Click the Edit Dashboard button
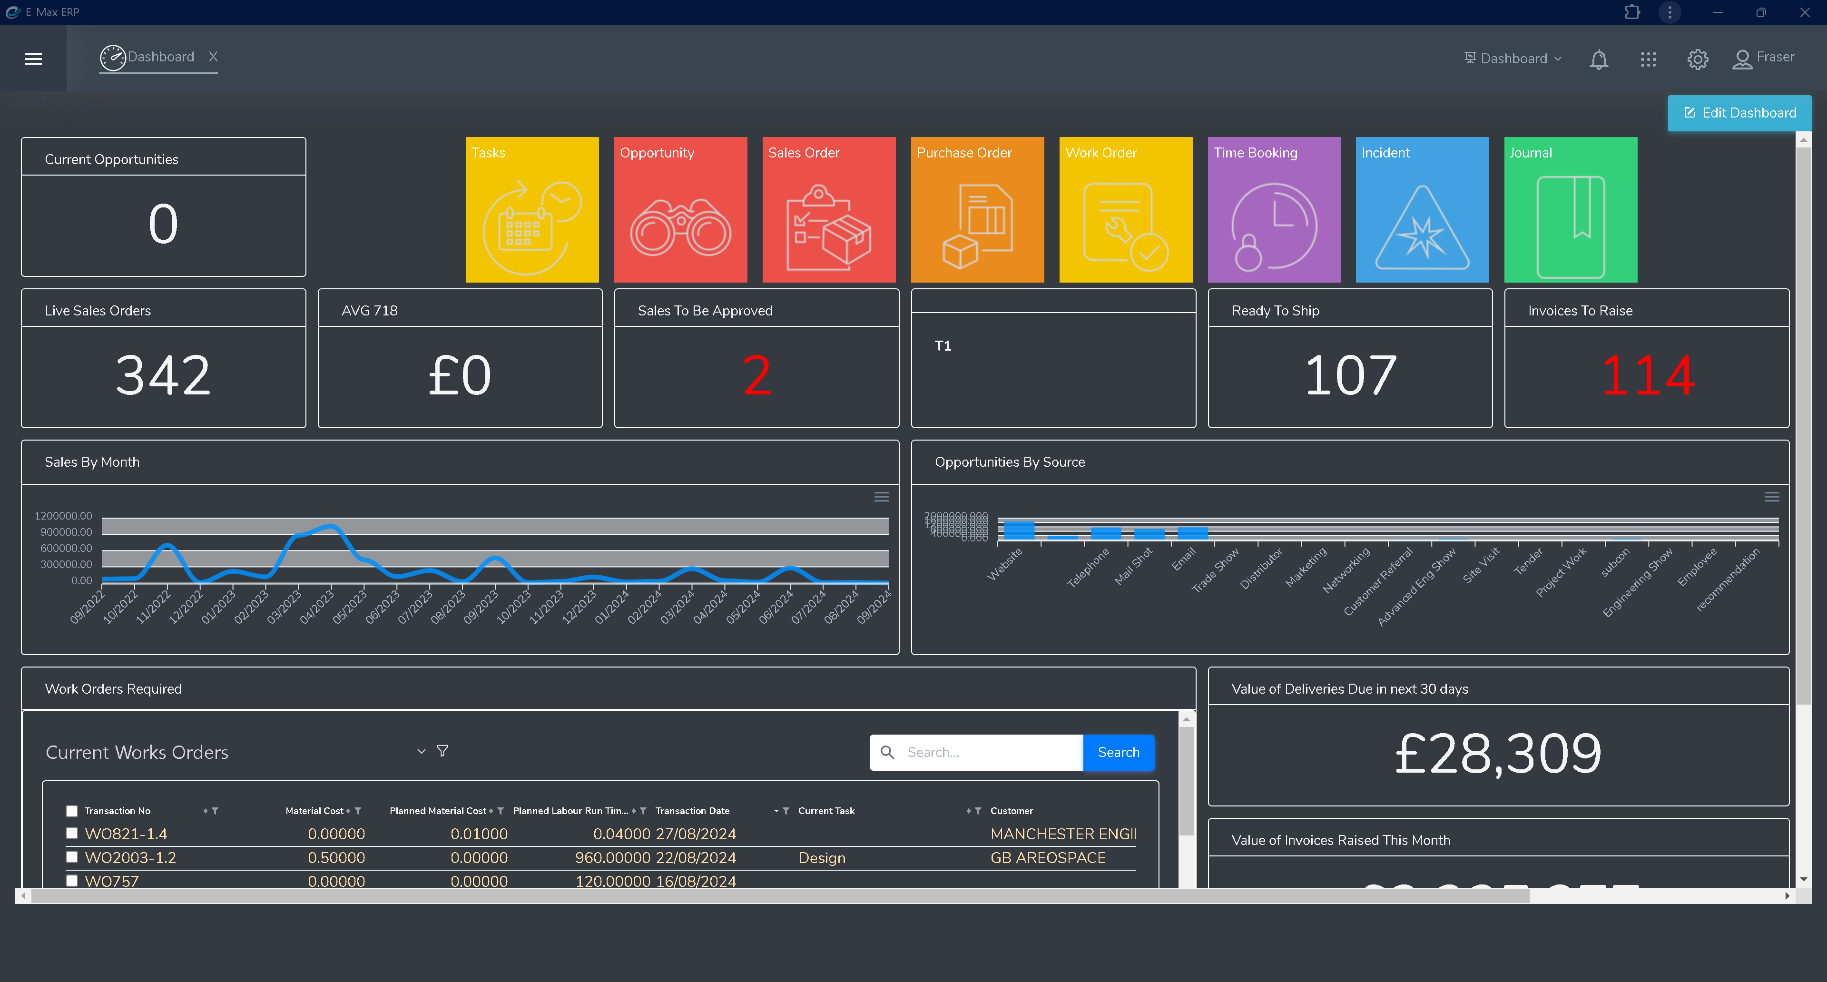The width and height of the screenshot is (1827, 982). pos(1741,112)
